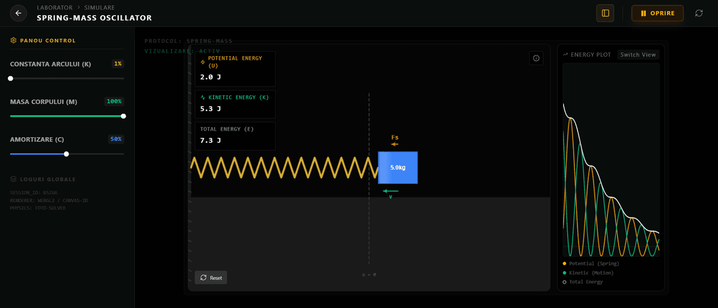Toggle Potential (Spring) legend entry
718x308 pixels.
pyautogui.click(x=594, y=263)
